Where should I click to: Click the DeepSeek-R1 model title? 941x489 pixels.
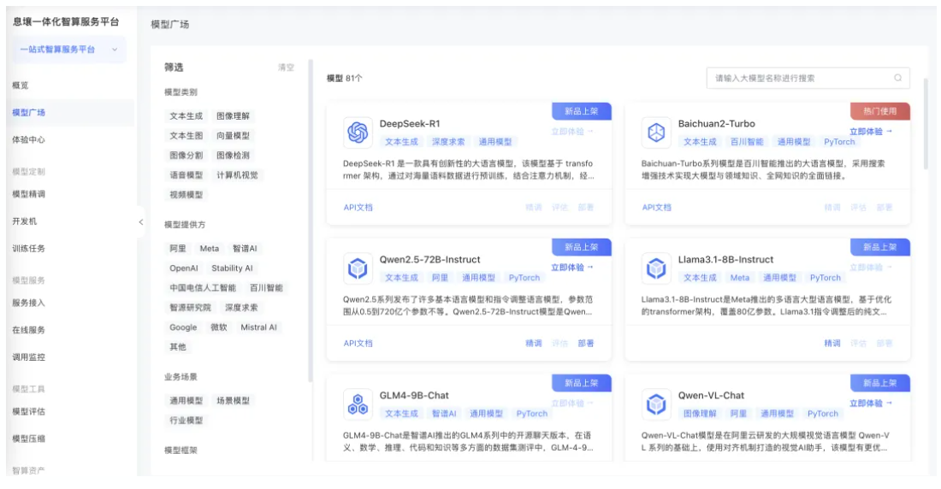(x=409, y=124)
